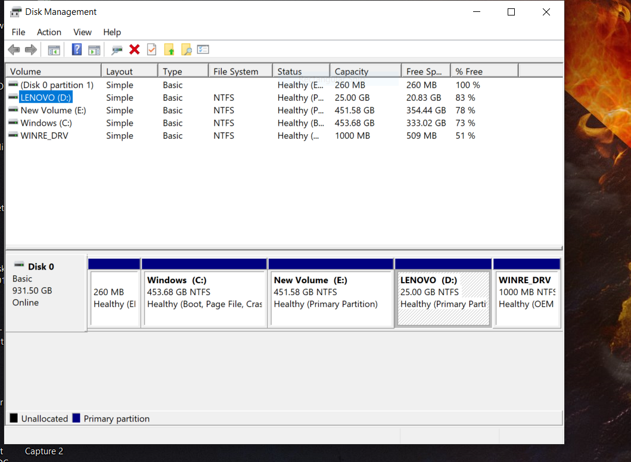The height and width of the screenshot is (462, 631).
Task: Open Help via the blue question mark icon
Action: click(x=76, y=49)
